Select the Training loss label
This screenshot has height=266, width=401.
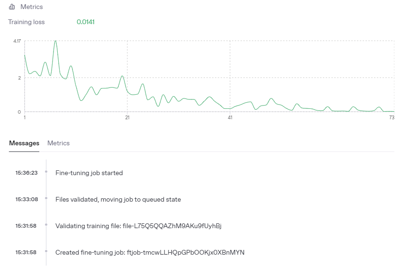click(x=27, y=22)
